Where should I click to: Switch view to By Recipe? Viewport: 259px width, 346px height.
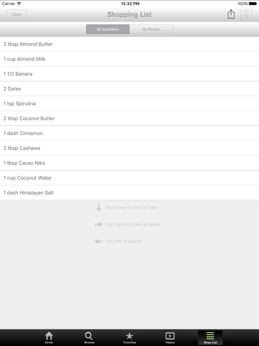tap(151, 29)
